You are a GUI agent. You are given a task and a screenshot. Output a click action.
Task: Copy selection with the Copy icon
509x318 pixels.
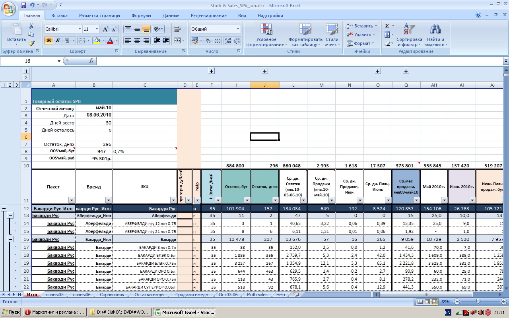(31, 35)
